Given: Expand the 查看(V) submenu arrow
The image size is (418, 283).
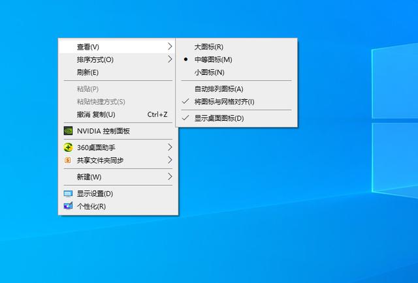Looking at the screenshot, I should [x=170, y=46].
